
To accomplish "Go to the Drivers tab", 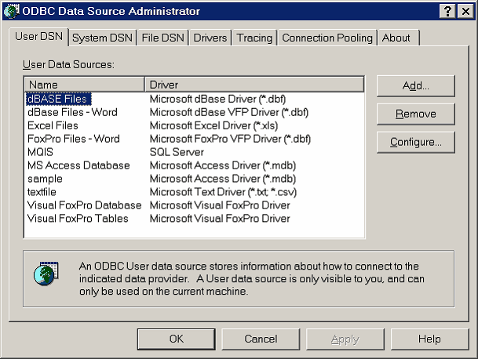I will click(x=210, y=38).
